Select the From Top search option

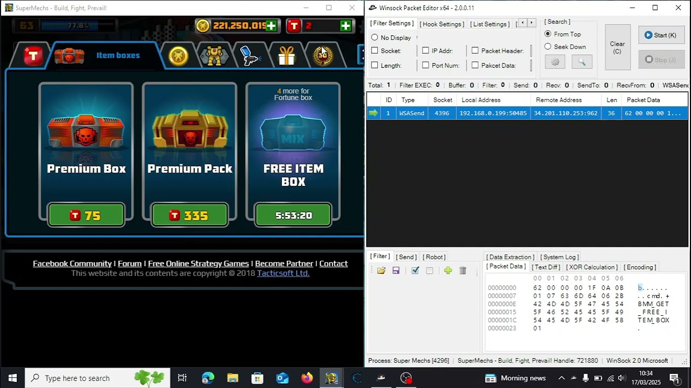[x=548, y=34]
